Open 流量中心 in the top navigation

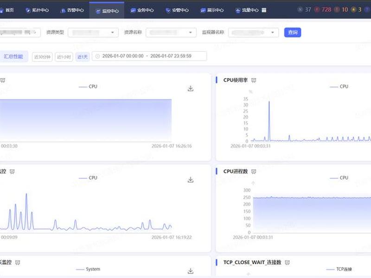coord(247,10)
